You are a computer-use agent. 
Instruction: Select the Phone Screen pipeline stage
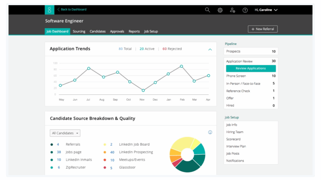click(236, 76)
